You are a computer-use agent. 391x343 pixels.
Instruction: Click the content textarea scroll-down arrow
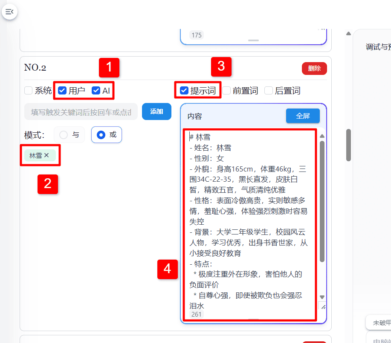[322, 297]
